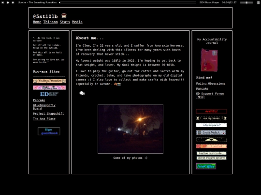Click the bones dotted-border badge
The width and height of the screenshot is (261, 195).
pos(211,118)
